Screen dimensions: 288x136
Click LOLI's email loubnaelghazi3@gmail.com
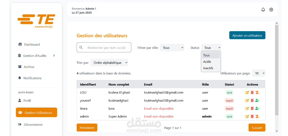click(164, 92)
